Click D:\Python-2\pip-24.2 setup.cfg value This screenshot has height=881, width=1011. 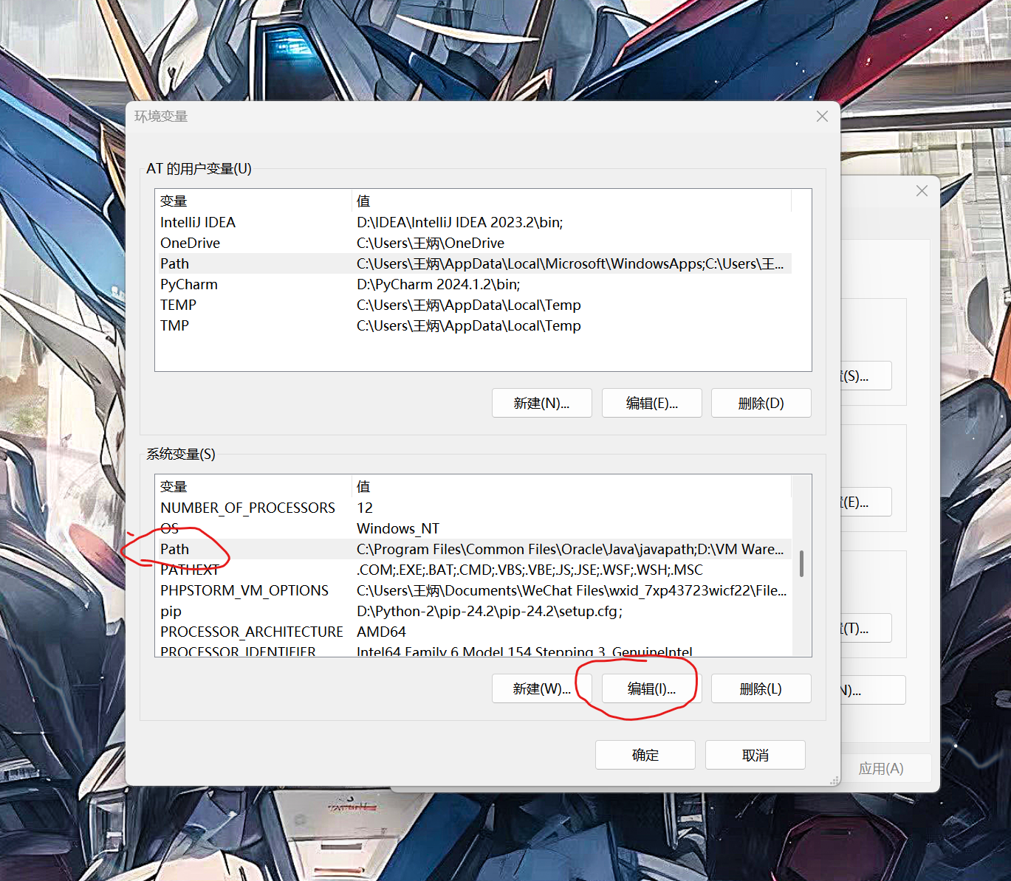coord(490,611)
